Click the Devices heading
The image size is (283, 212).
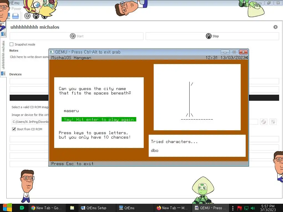pyautogui.click(x=15, y=74)
